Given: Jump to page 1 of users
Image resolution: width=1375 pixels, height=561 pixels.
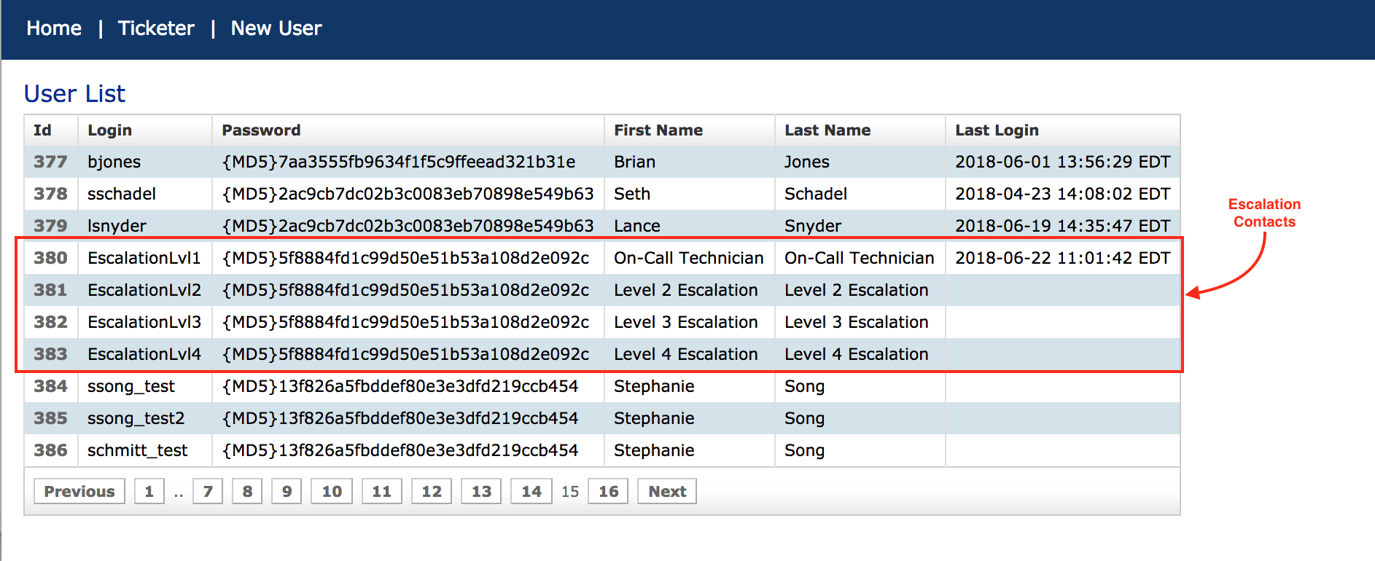Looking at the screenshot, I should 149,491.
